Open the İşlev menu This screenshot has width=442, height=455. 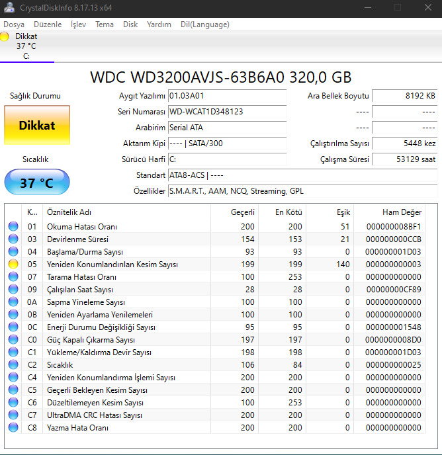point(79,24)
